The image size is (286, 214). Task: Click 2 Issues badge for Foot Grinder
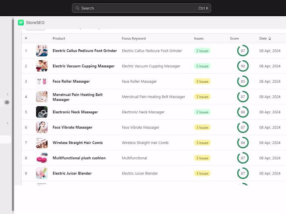point(202,51)
